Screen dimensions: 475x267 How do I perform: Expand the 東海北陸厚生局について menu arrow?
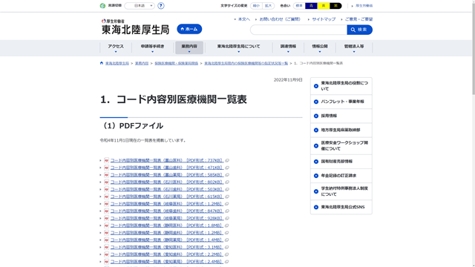pos(238,52)
